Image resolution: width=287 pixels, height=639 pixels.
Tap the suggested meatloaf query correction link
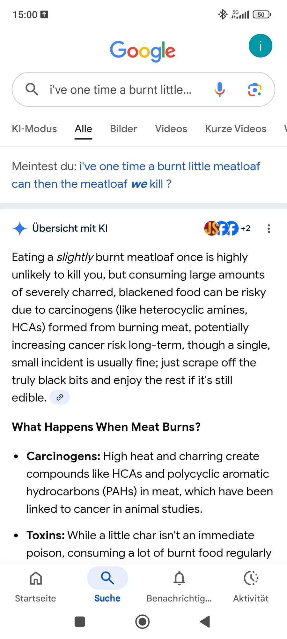click(136, 175)
